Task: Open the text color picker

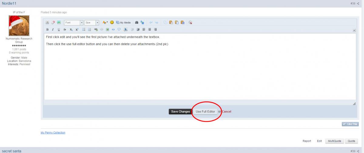Action: 105,22
